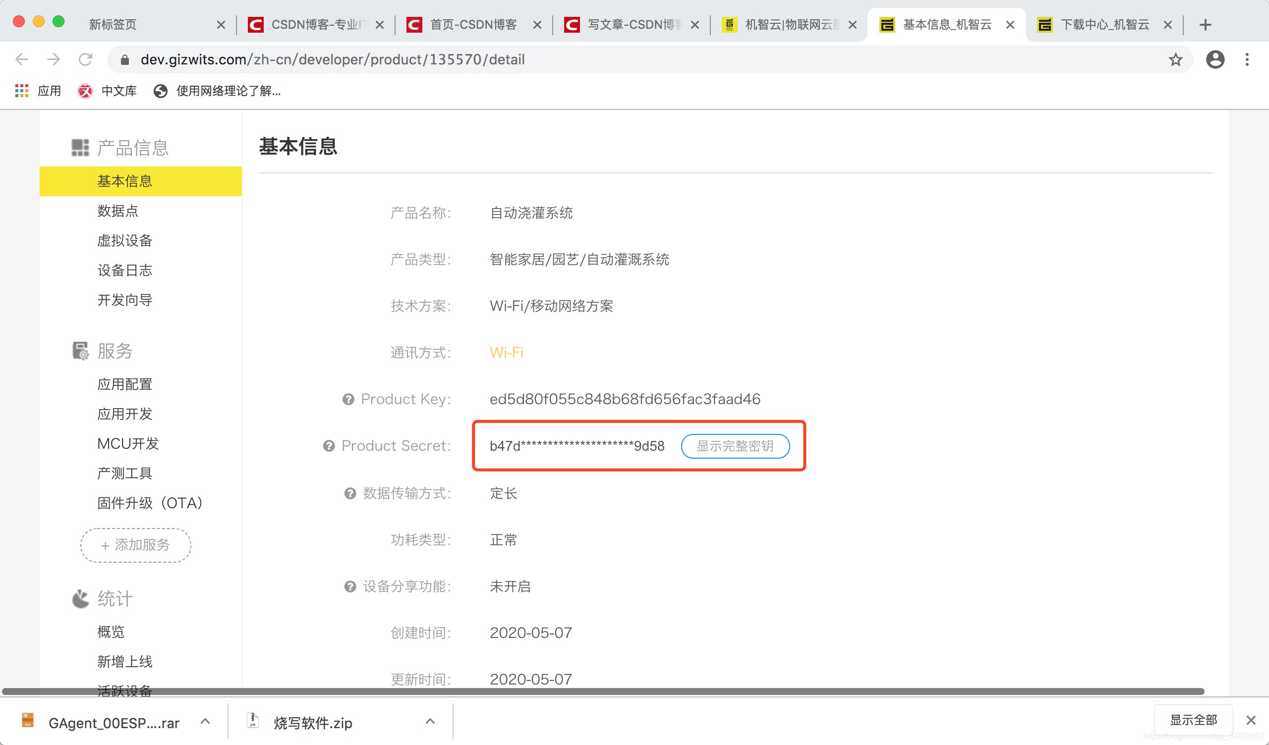The image size is (1269, 745).
Task: Select 数据点 in the sidebar menu
Action: 118,211
